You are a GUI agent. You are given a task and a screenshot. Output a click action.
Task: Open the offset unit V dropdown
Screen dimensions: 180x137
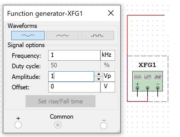(107, 87)
